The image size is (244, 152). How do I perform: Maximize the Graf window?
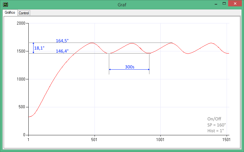pyautogui.click(x=224, y=4)
